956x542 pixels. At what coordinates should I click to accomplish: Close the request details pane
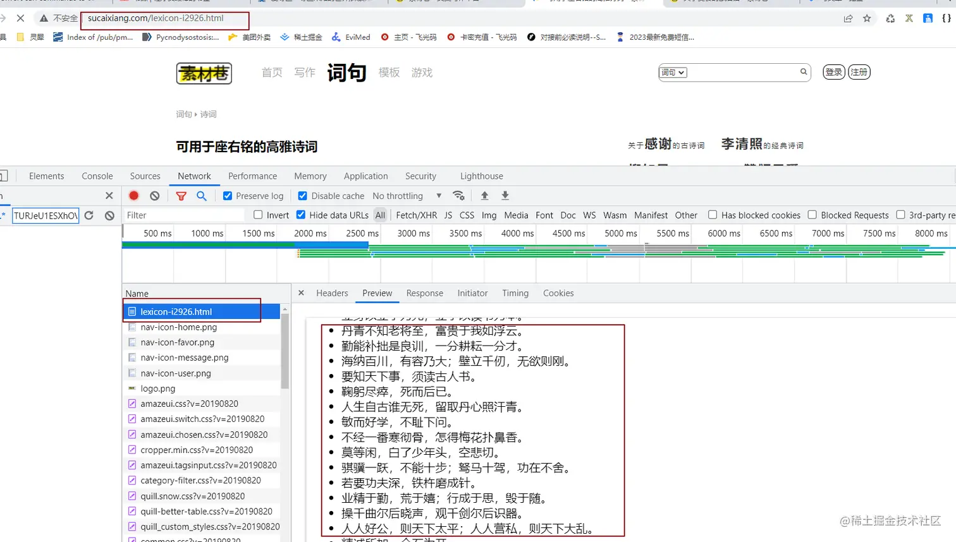pos(301,293)
